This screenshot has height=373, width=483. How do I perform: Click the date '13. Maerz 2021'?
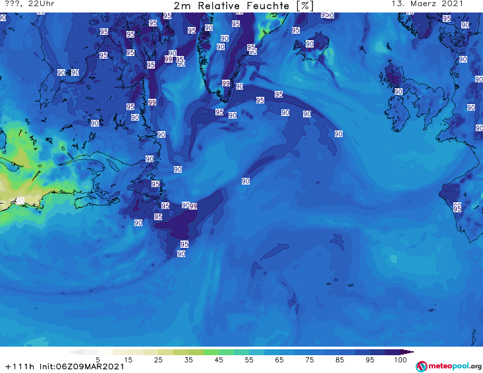[427, 4]
